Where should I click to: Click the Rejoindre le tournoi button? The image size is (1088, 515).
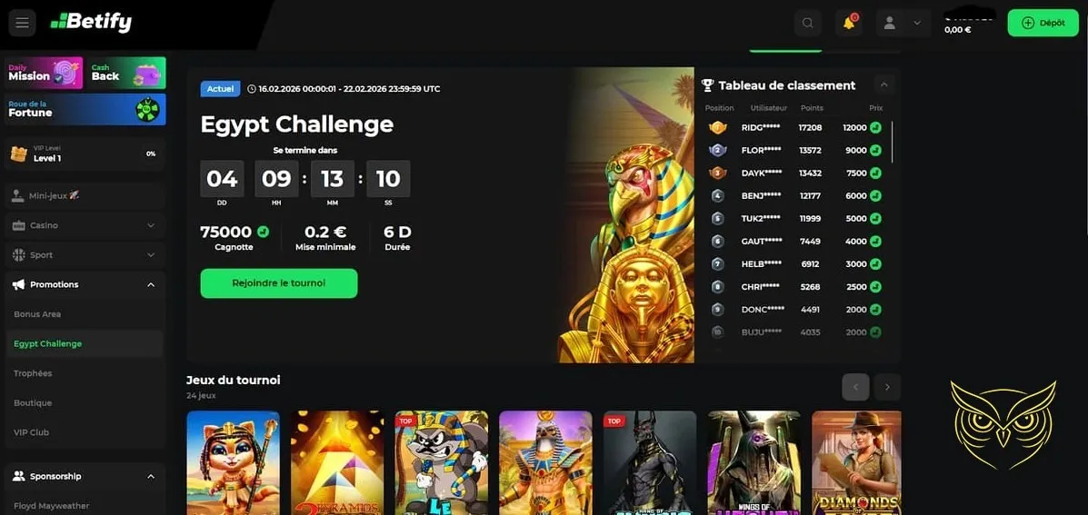click(x=279, y=283)
